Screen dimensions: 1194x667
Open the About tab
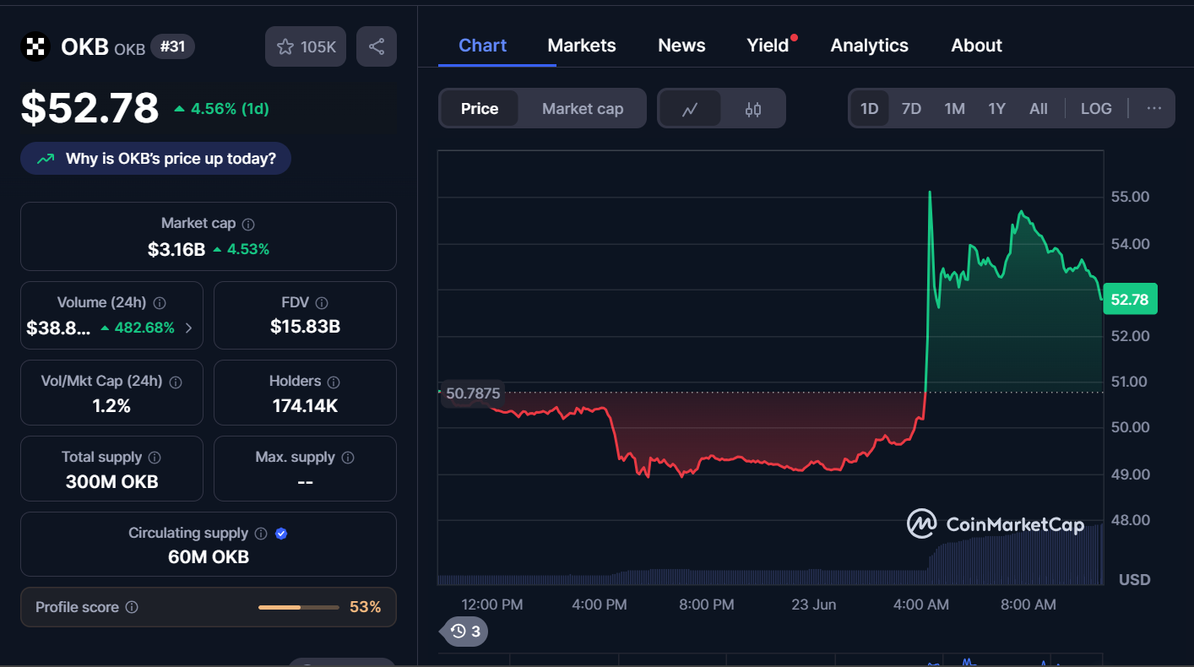[x=976, y=46]
